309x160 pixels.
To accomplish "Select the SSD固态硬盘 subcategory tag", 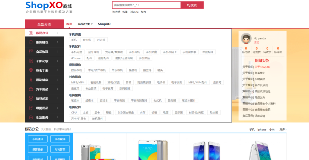I will click(x=126, y=113).
